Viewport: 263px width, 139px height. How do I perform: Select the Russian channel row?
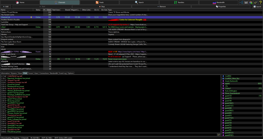(x=131, y=59)
